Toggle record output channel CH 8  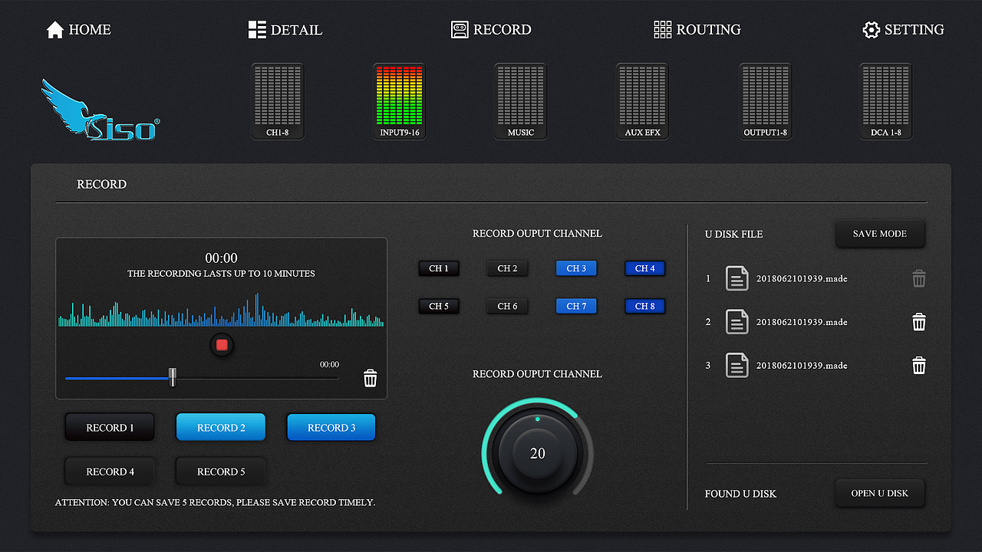coord(645,306)
